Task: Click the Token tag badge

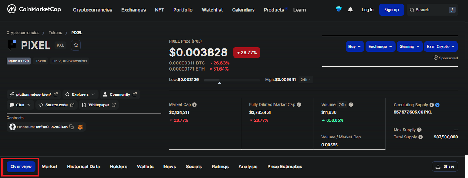Action: pos(41,61)
